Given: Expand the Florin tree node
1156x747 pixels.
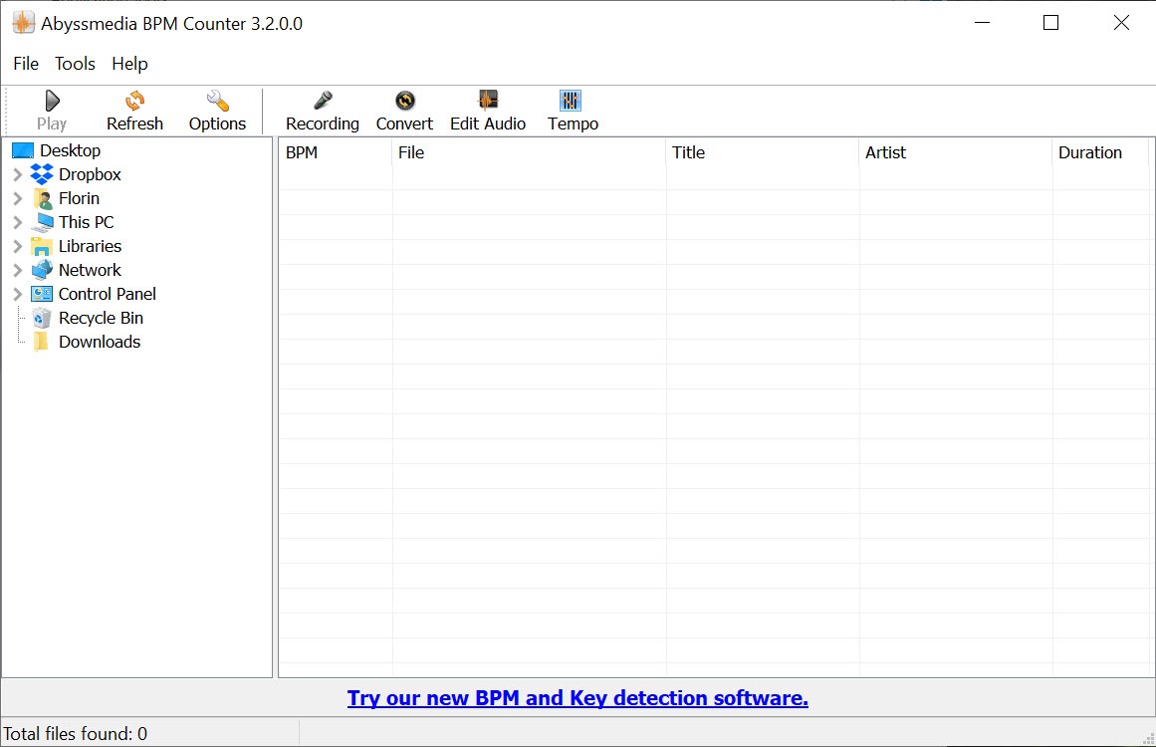Looking at the screenshot, I should click(18, 198).
